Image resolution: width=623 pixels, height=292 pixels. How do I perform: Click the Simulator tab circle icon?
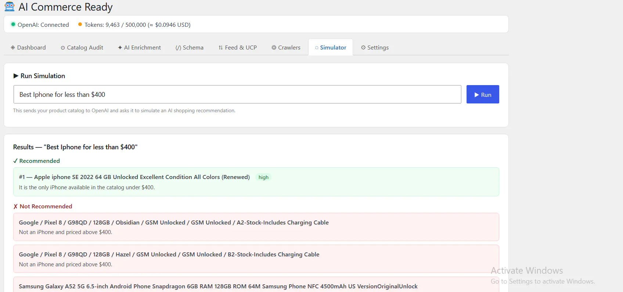click(317, 48)
